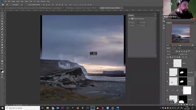Open the Edit Toolbar three-dots menu
Image resolution: width=196 pixels, height=110 pixels.
point(2,66)
